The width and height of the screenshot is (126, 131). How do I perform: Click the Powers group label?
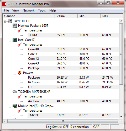point(28,73)
